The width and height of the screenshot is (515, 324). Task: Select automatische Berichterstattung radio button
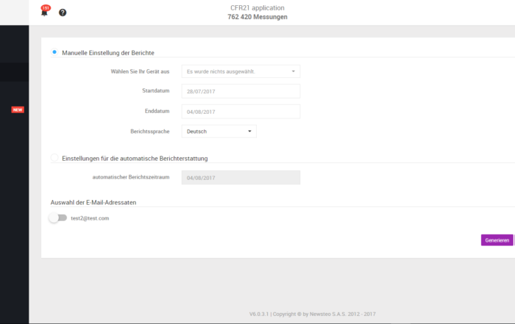coord(54,158)
